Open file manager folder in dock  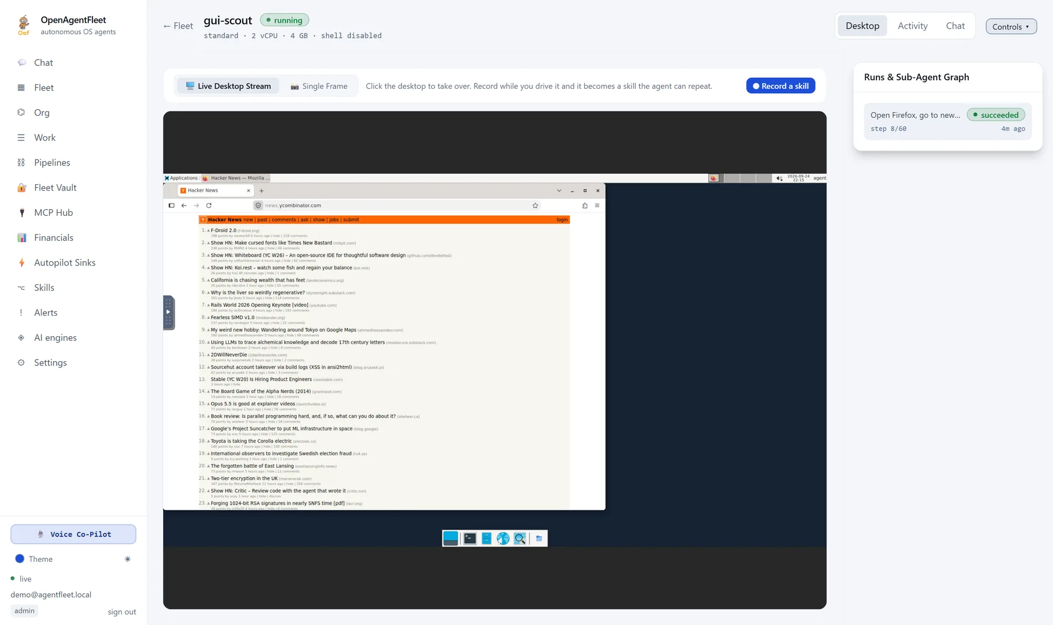click(539, 538)
